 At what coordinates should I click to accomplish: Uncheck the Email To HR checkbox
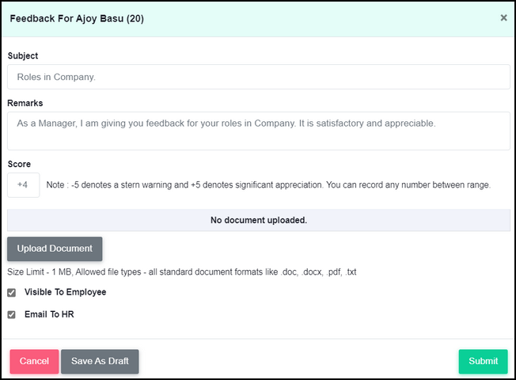click(x=12, y=315)
